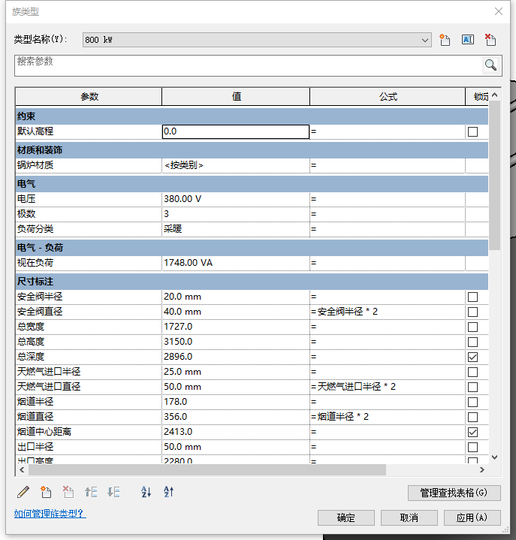Click the New Type icon beside the type name
Image resolution: width=516 pixels, height=540 pixels.
pyautogui.click(x=445, y=40)
